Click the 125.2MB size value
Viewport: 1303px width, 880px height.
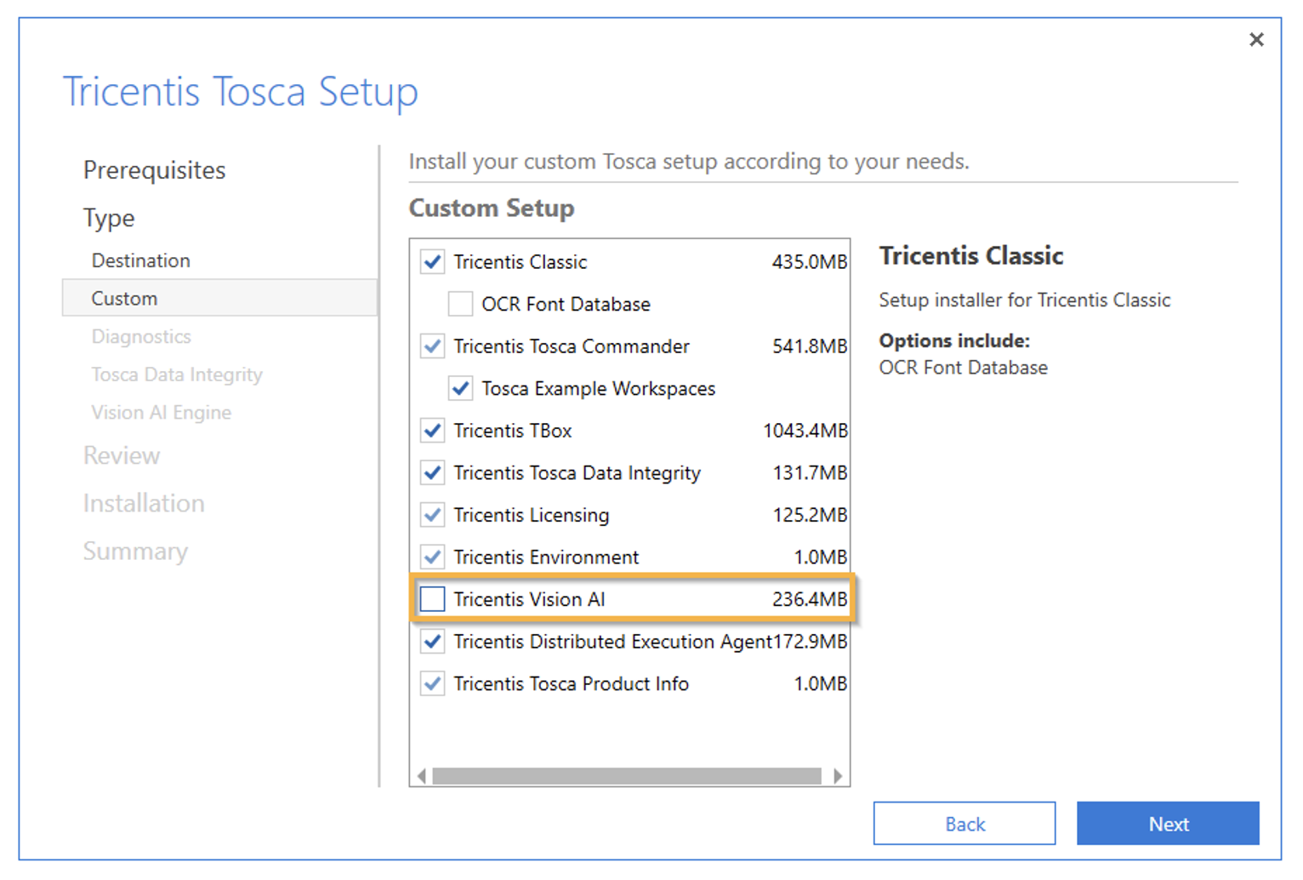810,515
